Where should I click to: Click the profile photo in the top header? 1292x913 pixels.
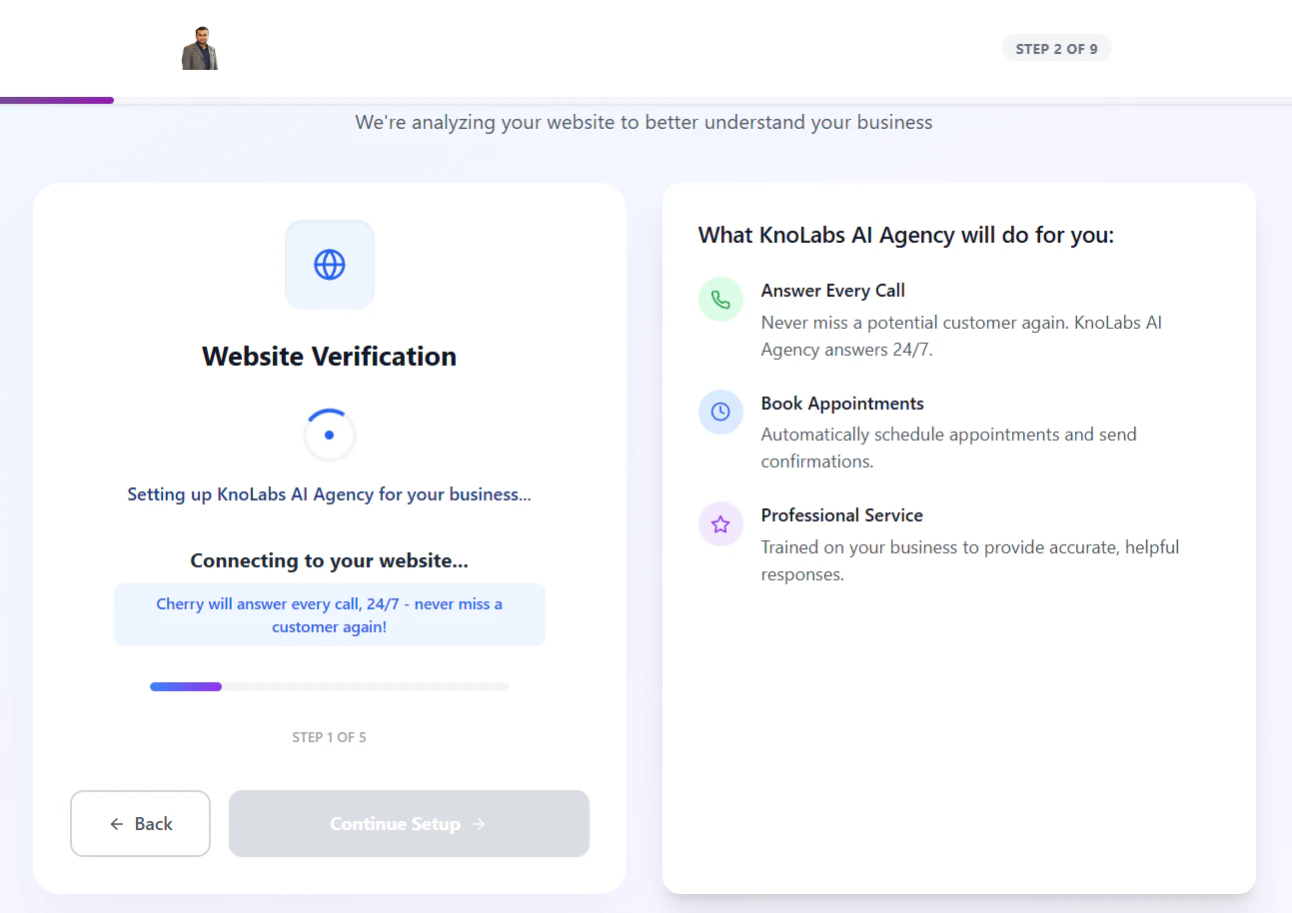tap(199, 46)
